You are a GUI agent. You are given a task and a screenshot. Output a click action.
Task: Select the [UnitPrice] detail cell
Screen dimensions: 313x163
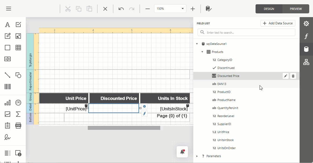point(64,108)
